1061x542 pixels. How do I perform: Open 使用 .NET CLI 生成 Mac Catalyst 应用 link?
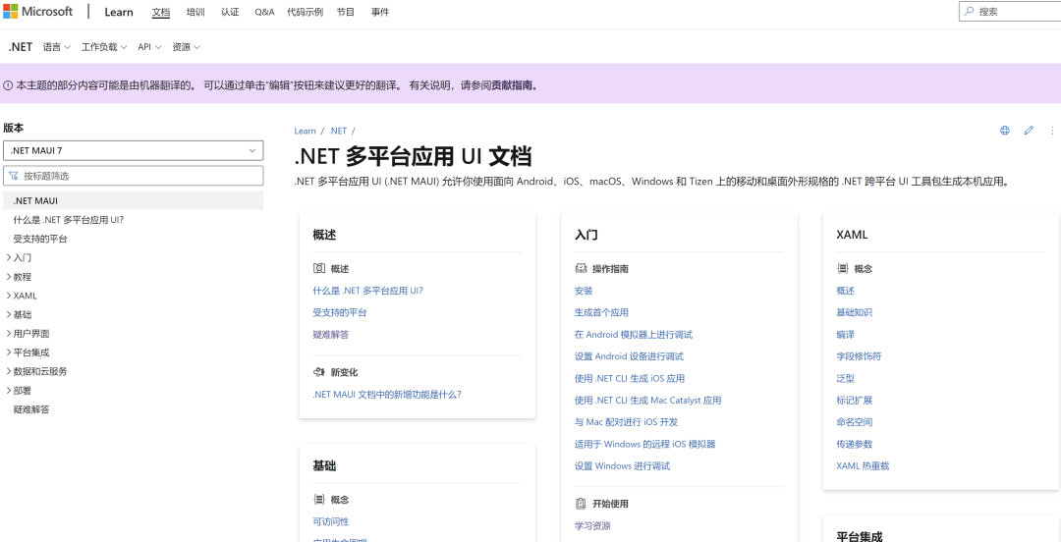tap(647, 401)
